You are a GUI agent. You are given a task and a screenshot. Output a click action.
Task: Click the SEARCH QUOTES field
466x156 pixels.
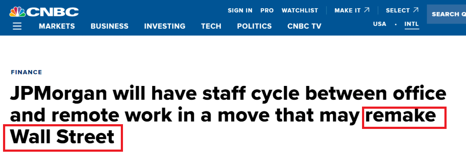coord(447,14)
